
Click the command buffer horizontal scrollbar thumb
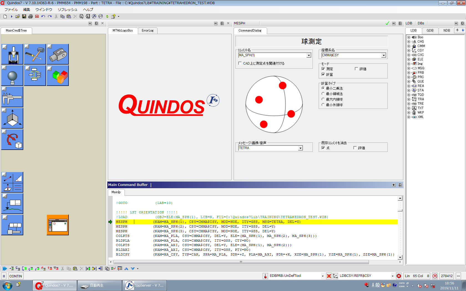241,262
